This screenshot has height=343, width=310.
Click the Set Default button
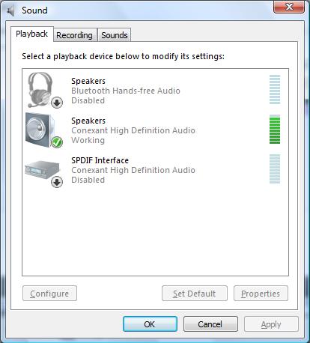point(195,294)
